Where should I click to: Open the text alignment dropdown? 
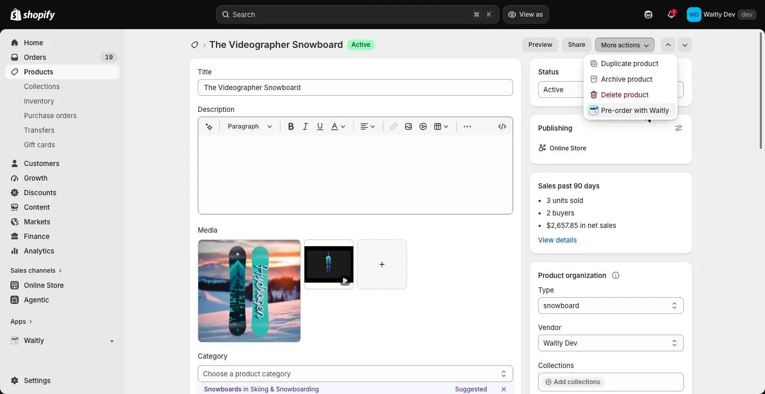point(368,126)
